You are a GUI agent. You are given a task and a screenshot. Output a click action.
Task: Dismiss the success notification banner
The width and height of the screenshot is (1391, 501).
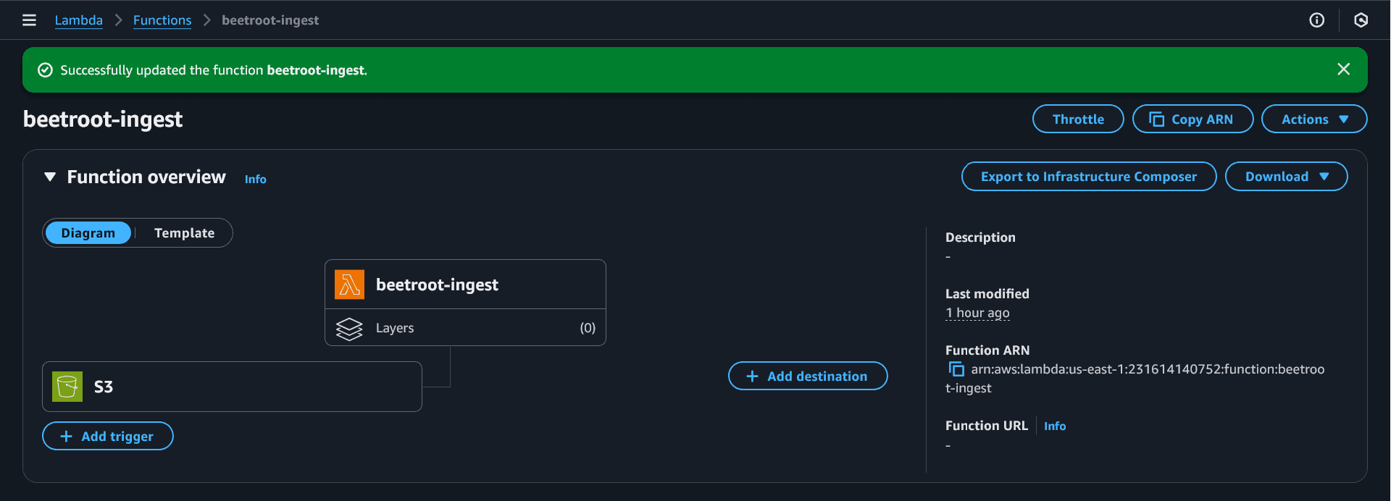click(x=1344, y=69)
